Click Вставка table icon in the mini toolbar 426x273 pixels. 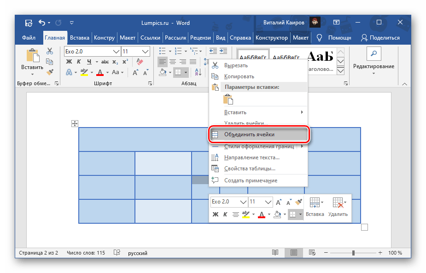(x=315, y=207)
